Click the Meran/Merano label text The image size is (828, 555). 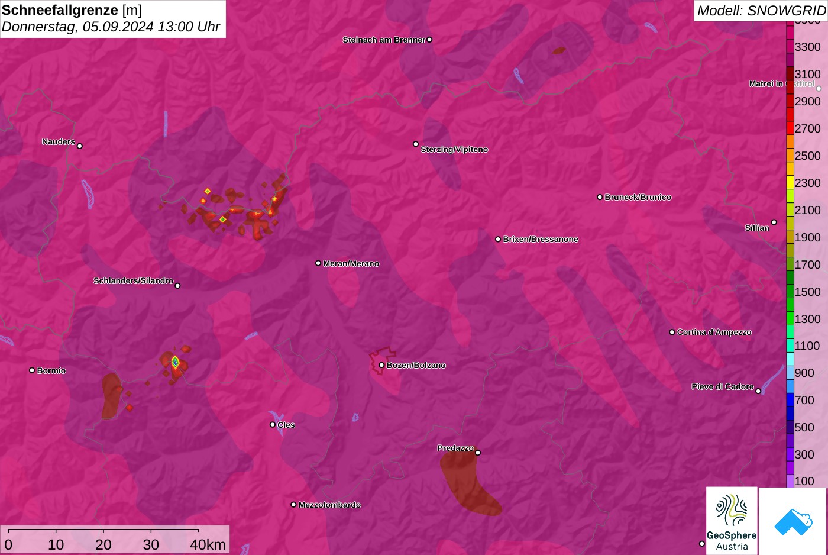coord(351,263)
